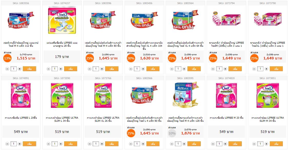Open LIFREE 40% pad product image
Screen dimensions: 289x150
(62, 20)
